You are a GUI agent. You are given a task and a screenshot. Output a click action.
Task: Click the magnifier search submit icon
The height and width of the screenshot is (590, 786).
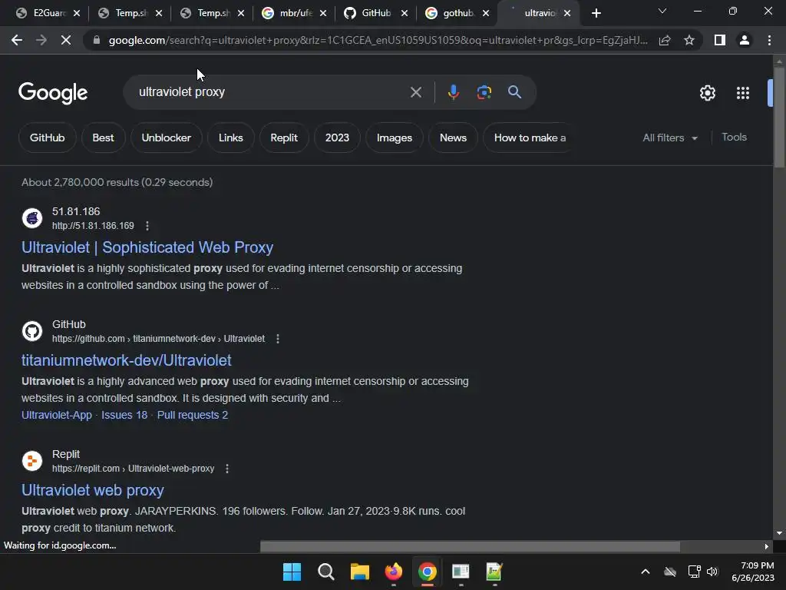tap(514, 92)
